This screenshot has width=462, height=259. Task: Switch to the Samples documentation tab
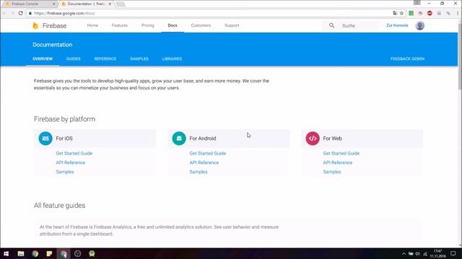coord(139,59)
